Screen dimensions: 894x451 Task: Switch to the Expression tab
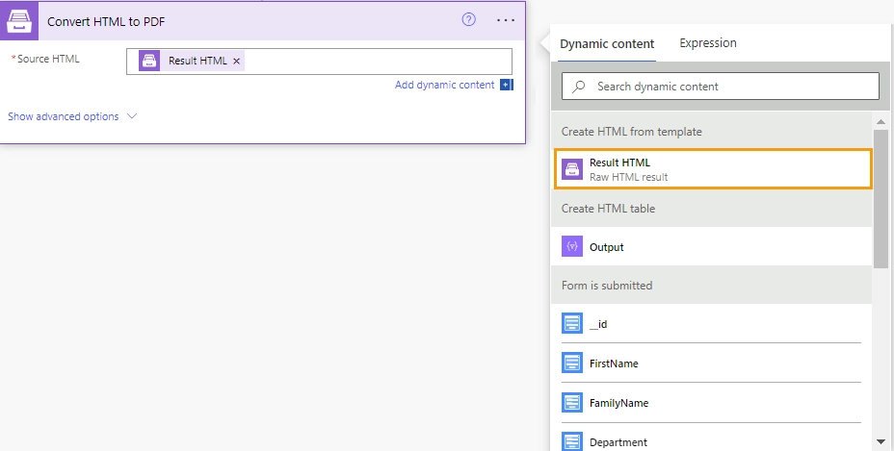(x=707, y=43)
